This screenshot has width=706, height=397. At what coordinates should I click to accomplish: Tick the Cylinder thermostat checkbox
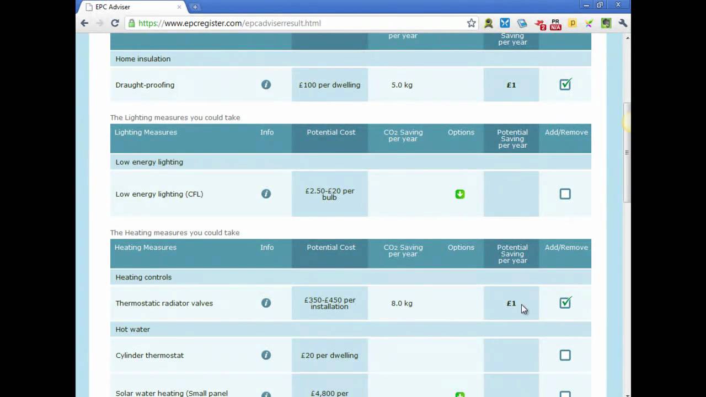tap(565, 355)
